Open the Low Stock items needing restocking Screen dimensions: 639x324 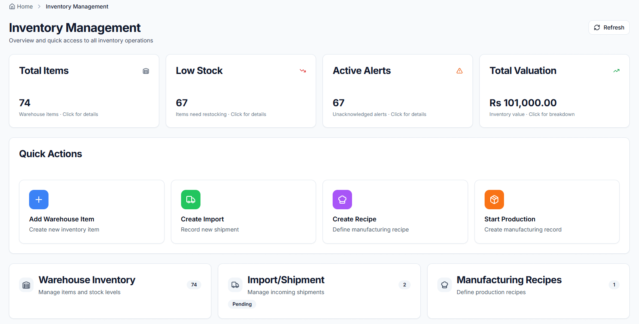click(x=240, y=91)
